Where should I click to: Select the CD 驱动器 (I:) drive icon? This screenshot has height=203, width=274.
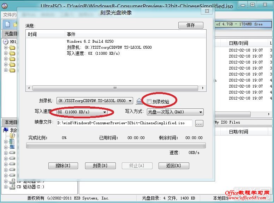tap(12, 187)
